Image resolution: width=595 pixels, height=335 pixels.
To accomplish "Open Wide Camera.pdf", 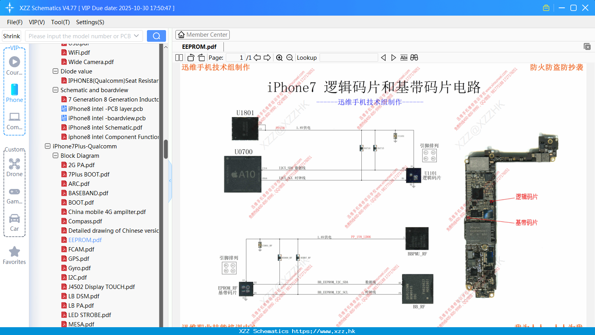I will pyautogui.click(x=91, y=62).
